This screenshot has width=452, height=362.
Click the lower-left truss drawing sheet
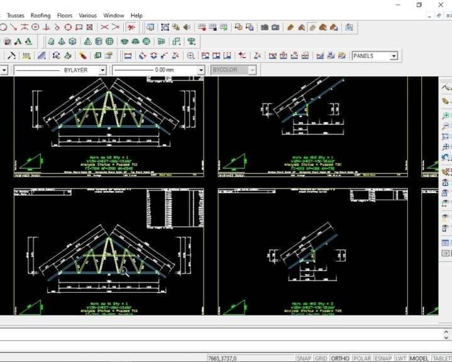(109, 251)
